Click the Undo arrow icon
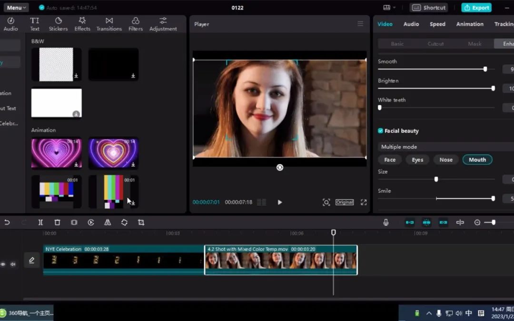The height and width of the screenshot is (321, 514). [x=7, y=223]
